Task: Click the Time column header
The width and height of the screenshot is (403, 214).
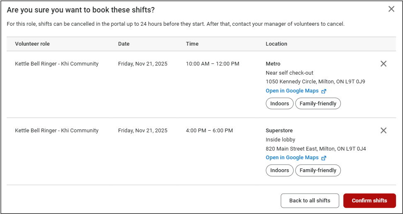Action: click(192, 44)
